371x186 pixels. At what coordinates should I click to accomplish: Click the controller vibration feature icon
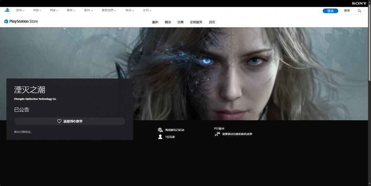pos(217,134)
